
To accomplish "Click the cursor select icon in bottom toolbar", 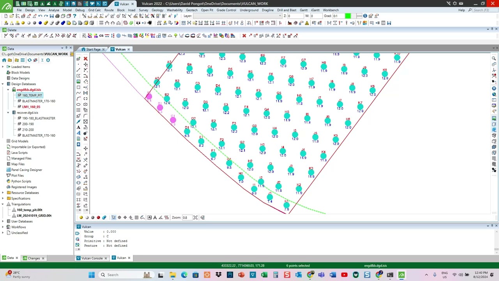I will coord(113,217).
